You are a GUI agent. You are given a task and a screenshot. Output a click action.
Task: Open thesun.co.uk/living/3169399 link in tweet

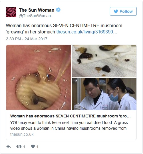(87, 32)
